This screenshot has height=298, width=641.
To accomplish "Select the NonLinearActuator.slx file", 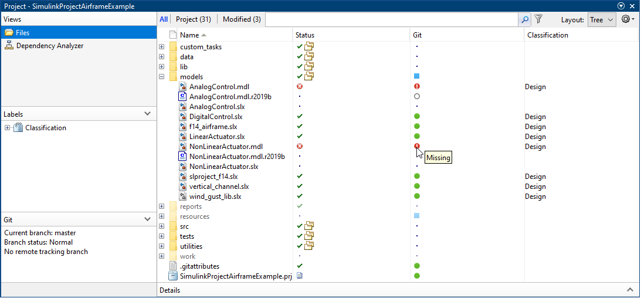I will [x=224, y=167].
